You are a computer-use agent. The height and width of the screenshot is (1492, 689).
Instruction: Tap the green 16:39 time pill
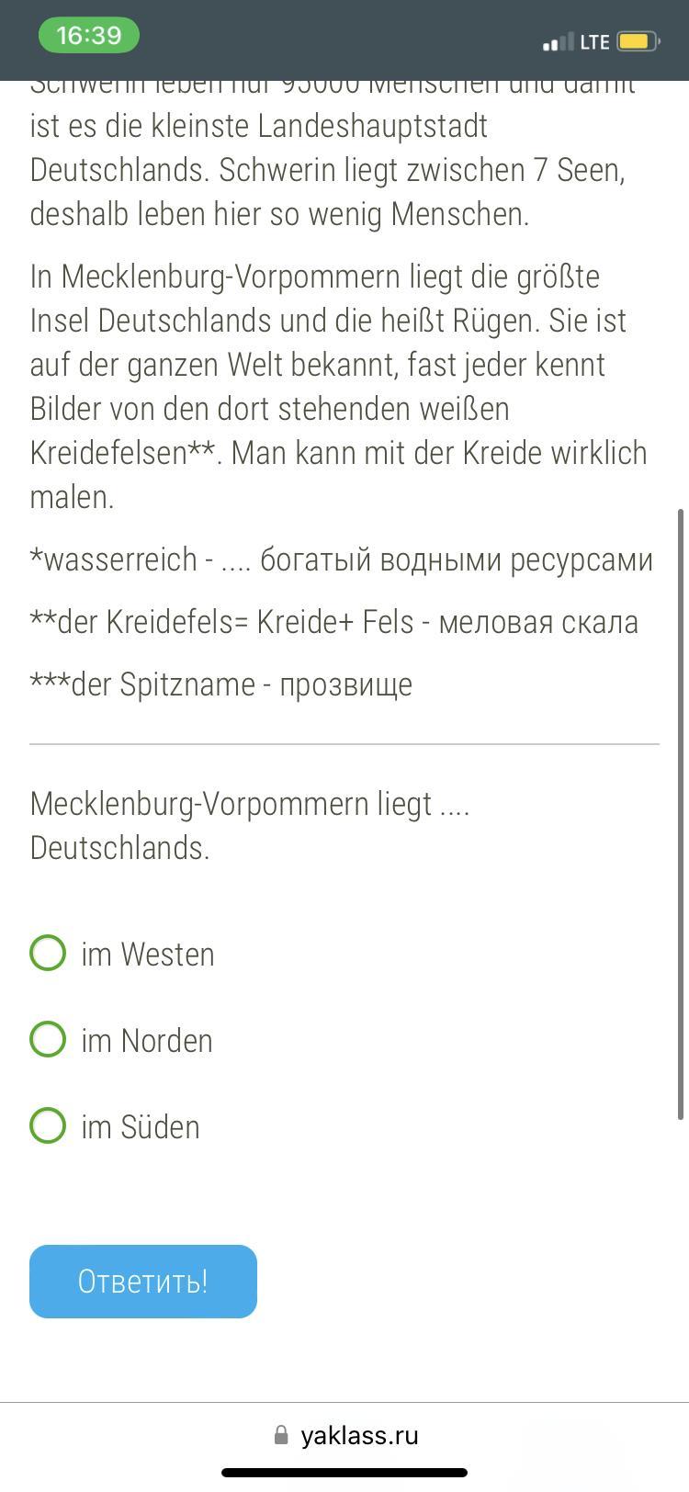pos(88,36)
